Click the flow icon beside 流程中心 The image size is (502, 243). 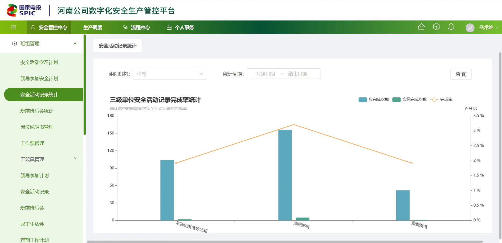tap(125, 27)
